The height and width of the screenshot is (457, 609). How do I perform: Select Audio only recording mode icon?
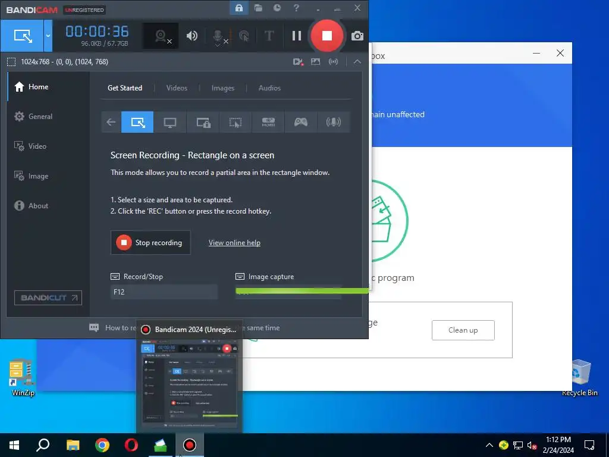(333, 122)
